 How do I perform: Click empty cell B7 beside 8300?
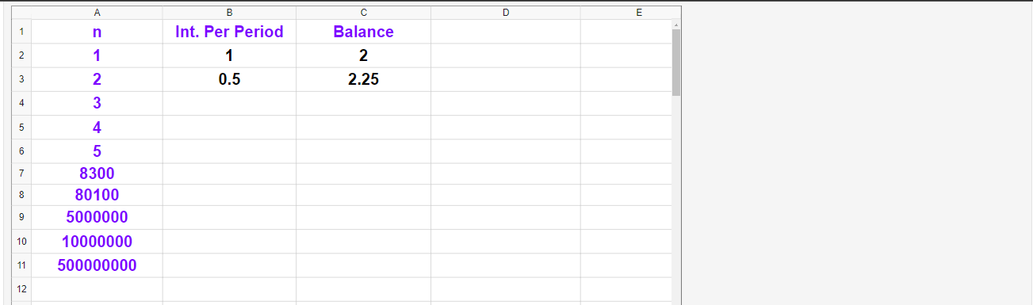229,173
